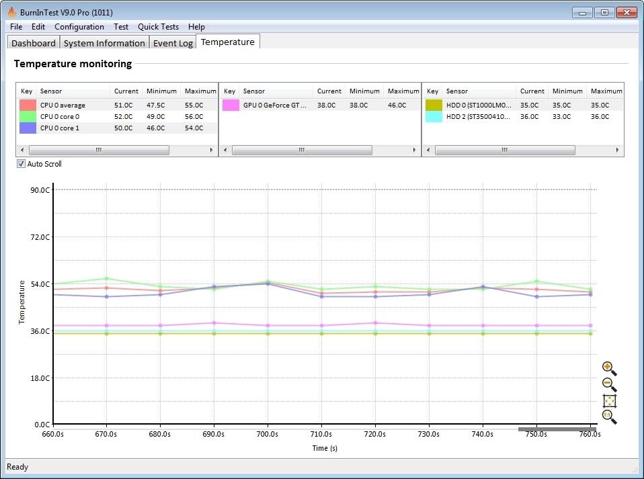Screen dimensions: 644x479
Task: Click left scroll arrow of CPU list
Action: coord(22,150)
